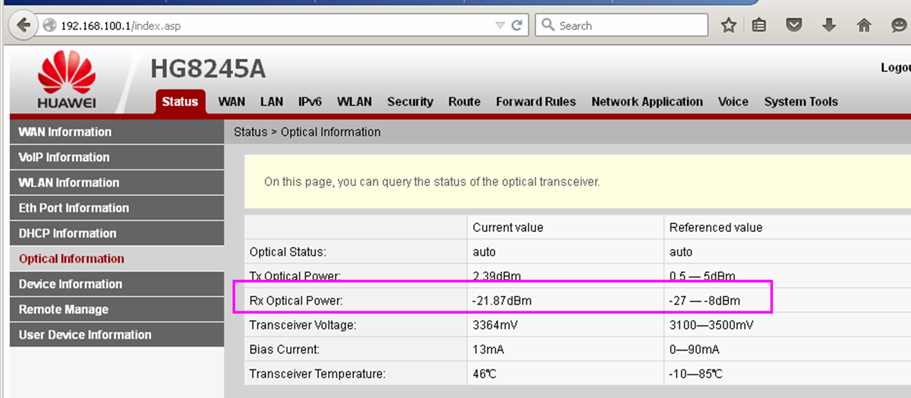Open the WAN tab
This screenshot has height=398, width=911.
tap(231, 102)
